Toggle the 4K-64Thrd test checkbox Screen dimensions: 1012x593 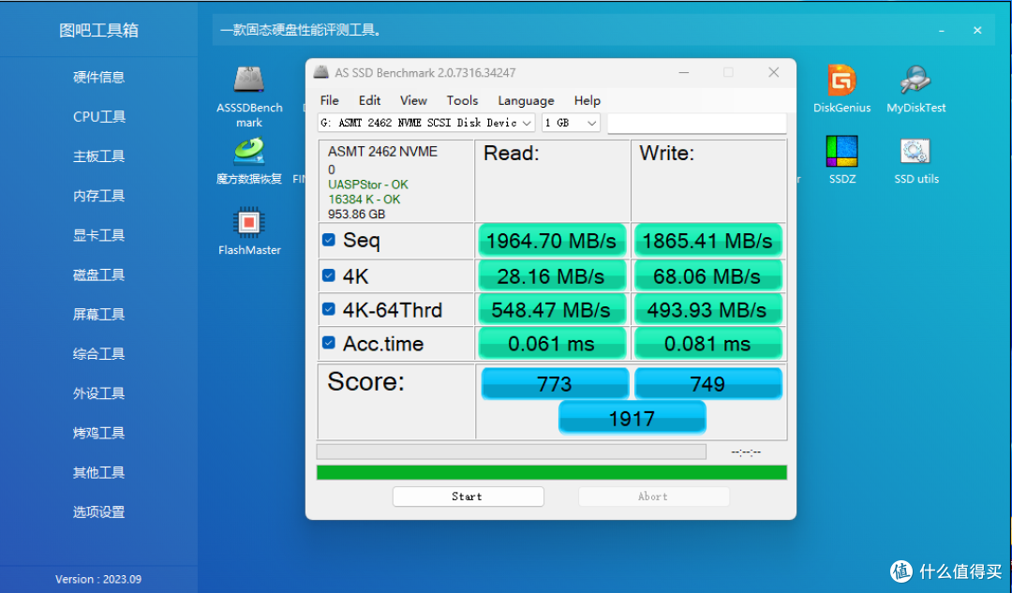pyautogui.click(x=329, y=309)
